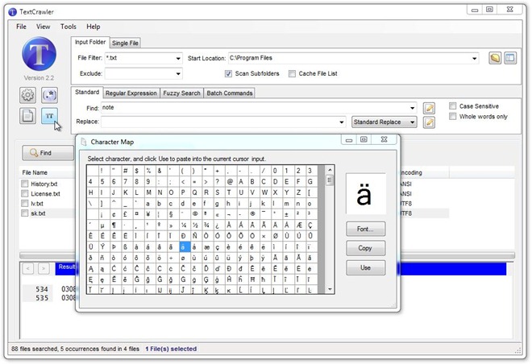The width and height of the screenshot is (532, 364).
Task: Open the File Filter dropdown
Action: point(178,58)
